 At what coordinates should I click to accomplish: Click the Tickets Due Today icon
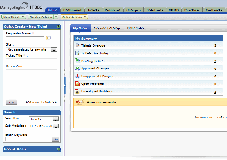[x=78, y=53]
